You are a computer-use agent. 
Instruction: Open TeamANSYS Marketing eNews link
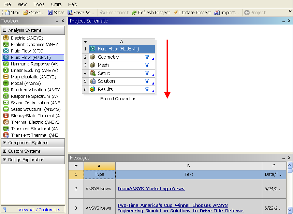coord(151,188)
